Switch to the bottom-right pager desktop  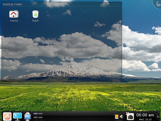coord(41,118)
